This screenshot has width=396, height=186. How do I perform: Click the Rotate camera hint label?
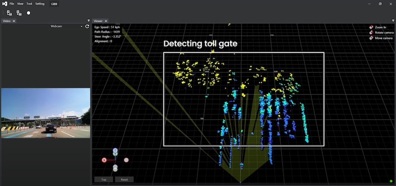[384, 33]
